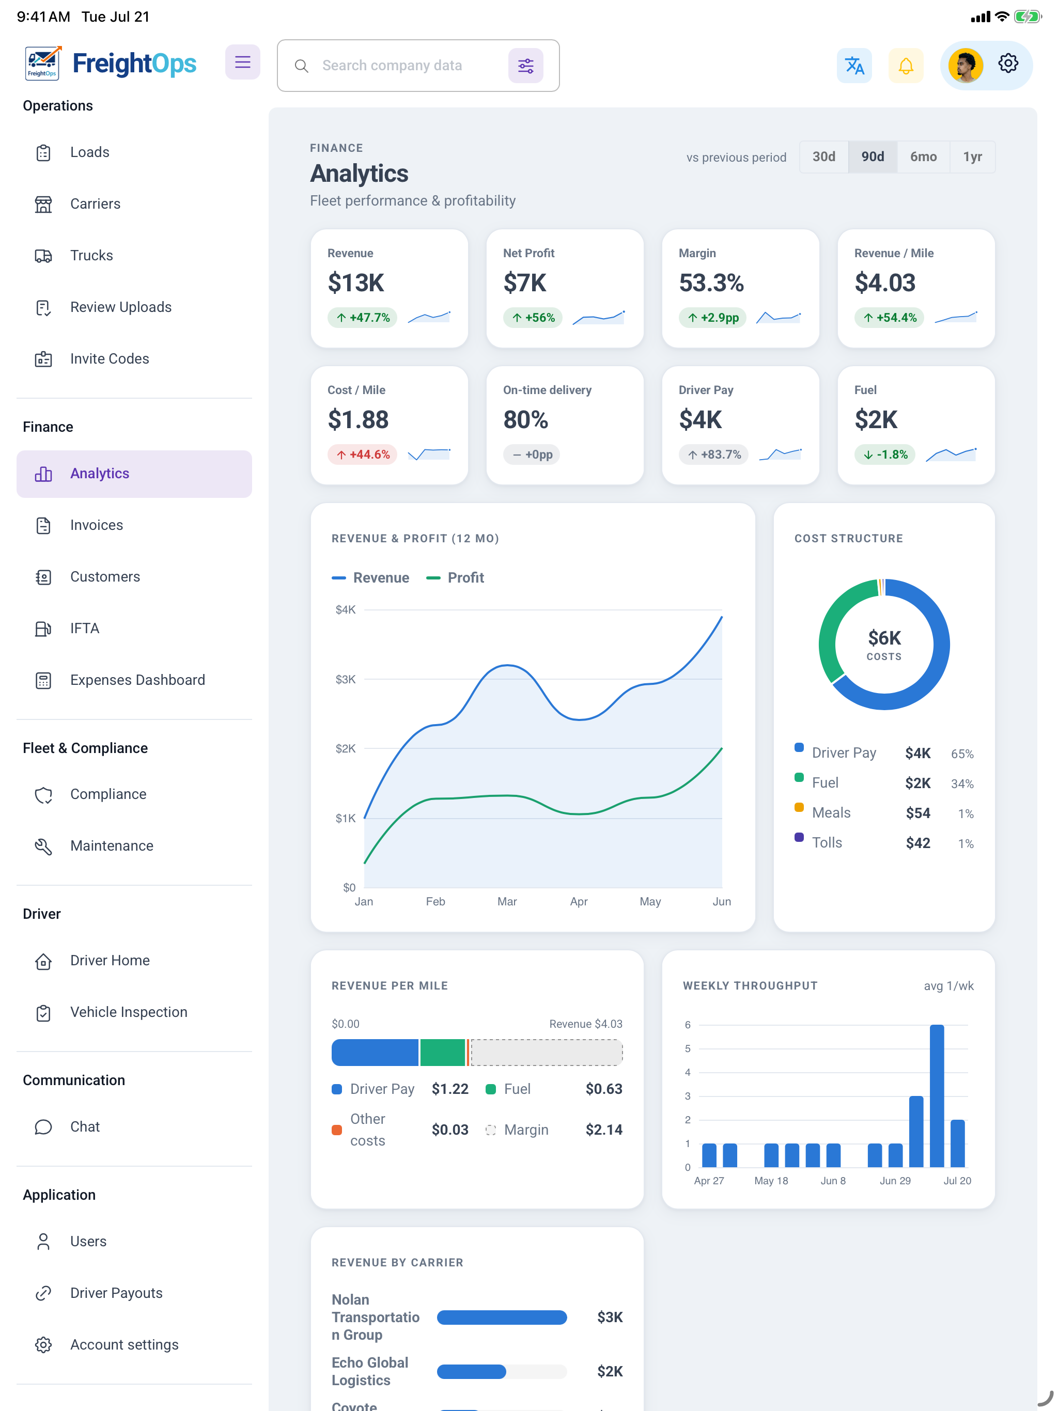Click the language translate icon

[x=854, y=66]
